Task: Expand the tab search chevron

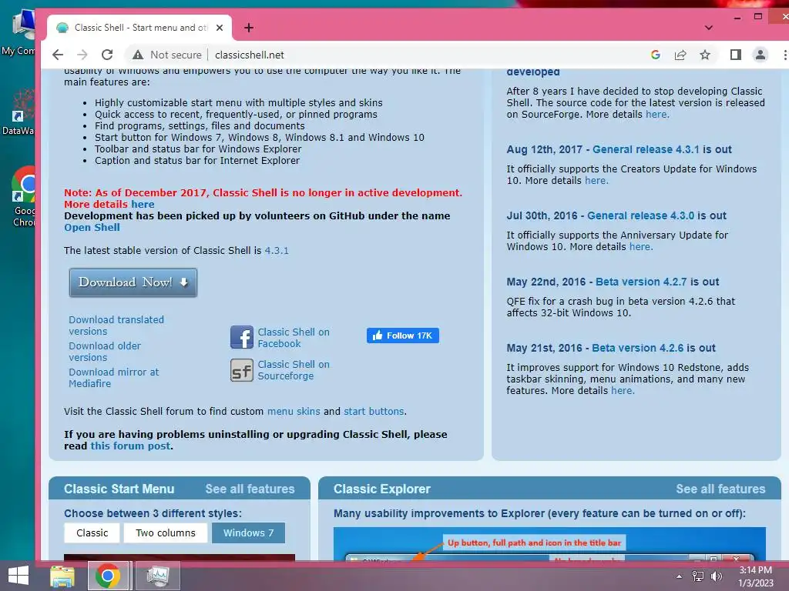Action: click(x=709, y=28)
